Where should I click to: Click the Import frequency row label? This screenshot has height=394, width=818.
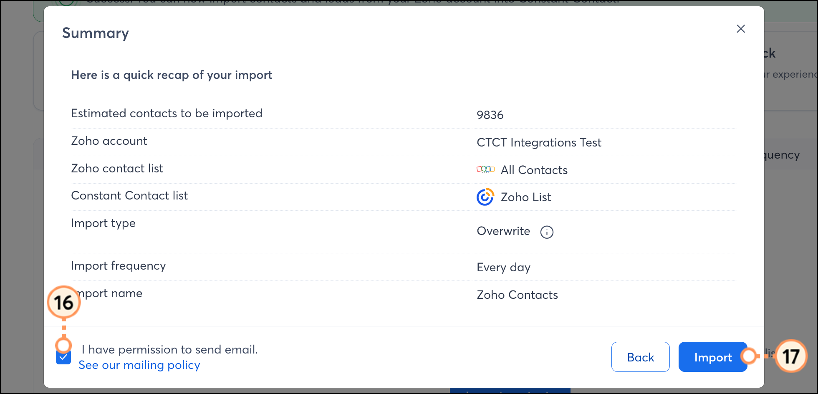pyautogui.click(x=119, y=266)
